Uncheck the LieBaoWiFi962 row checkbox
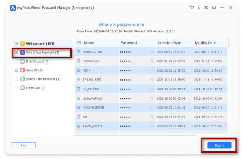The width and height of the screenshot is (243, 159). (x=79, y=98)
